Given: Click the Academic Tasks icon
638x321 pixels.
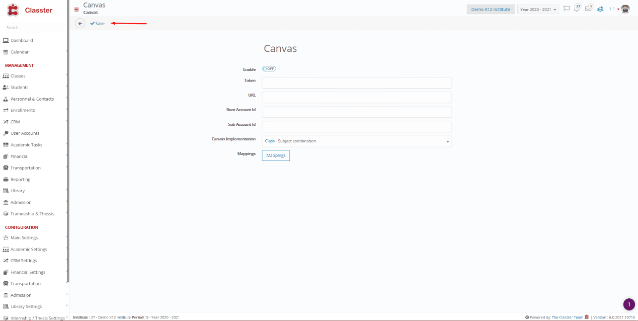Looking at the screenshot, I should tap(6, 145).
